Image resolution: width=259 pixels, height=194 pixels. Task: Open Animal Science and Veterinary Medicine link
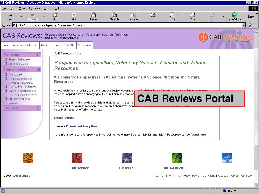coord(20,81)
